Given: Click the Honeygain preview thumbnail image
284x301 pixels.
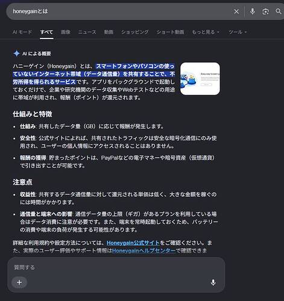Looking at the screenshot, I should [200, 79].
